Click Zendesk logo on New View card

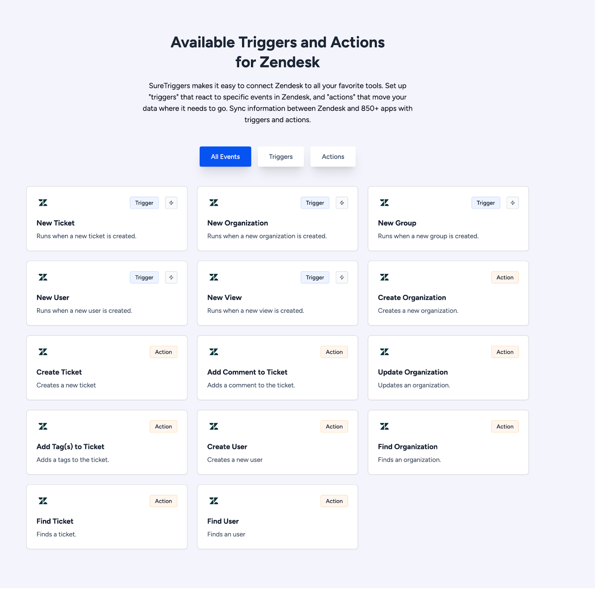[x=214, y=277]
